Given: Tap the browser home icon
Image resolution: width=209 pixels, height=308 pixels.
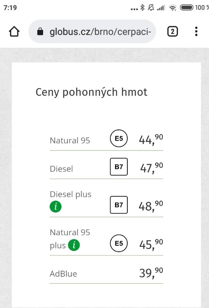Looking at the screenshot, I should pyautogui.click(x=14, y=32).
